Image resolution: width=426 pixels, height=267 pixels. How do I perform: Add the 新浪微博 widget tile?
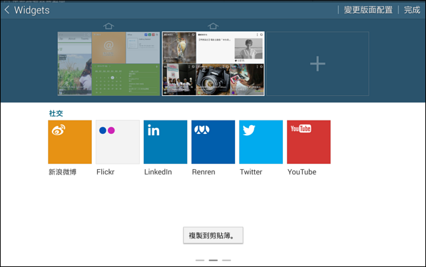pos(70,142)
